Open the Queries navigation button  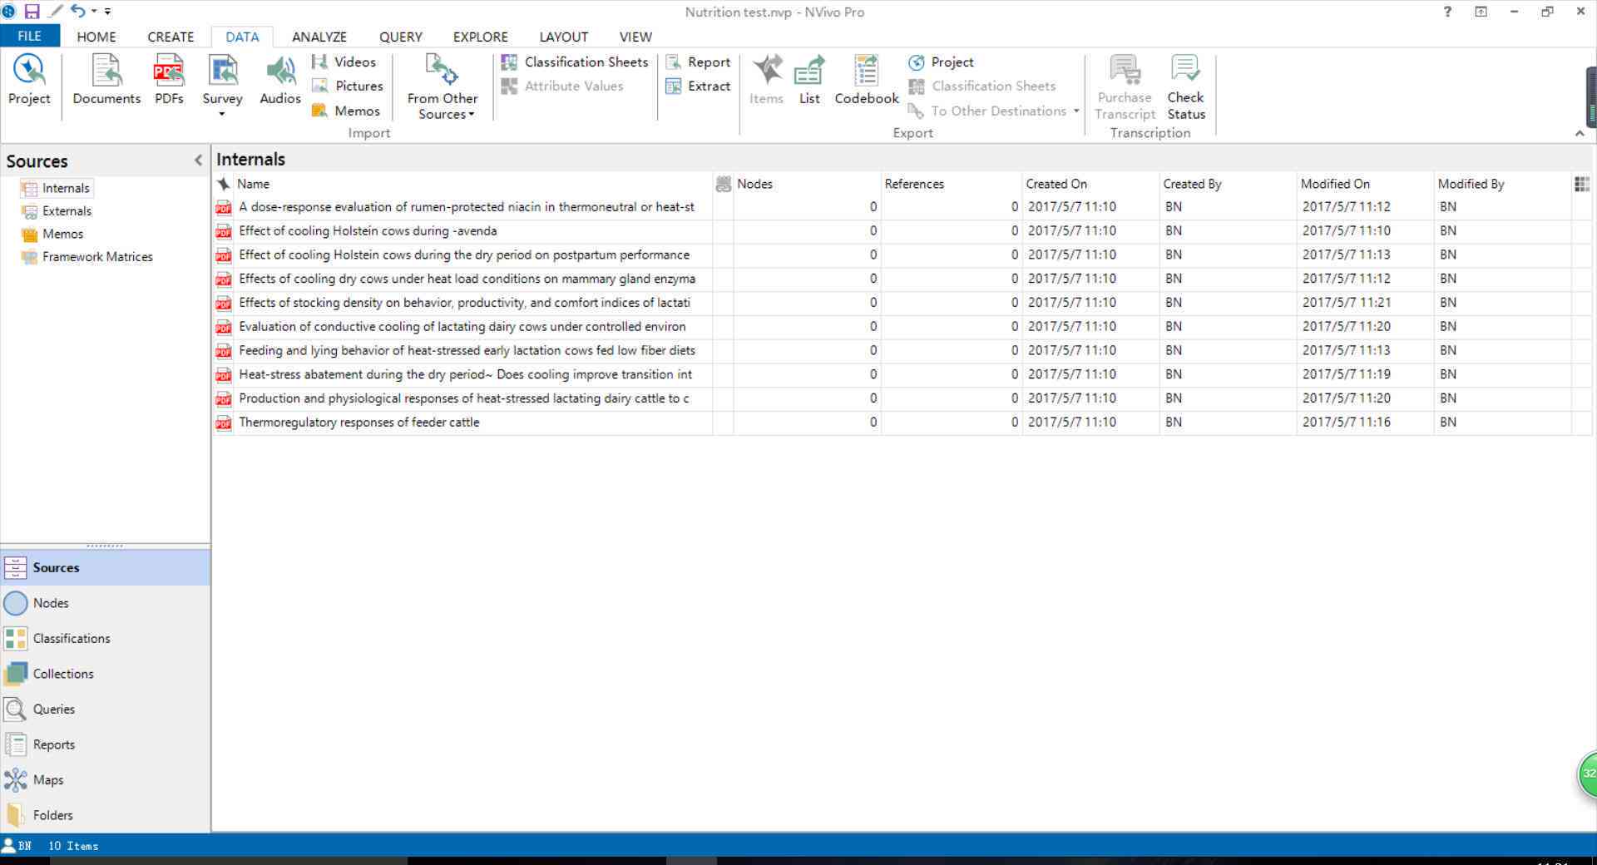(105, 709)
